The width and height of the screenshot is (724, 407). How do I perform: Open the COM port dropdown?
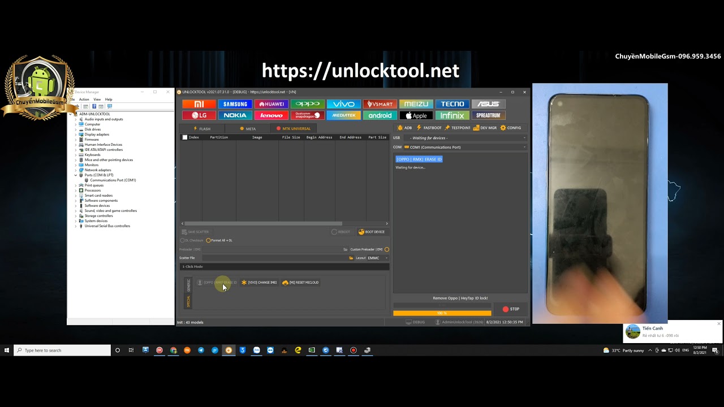465,147
